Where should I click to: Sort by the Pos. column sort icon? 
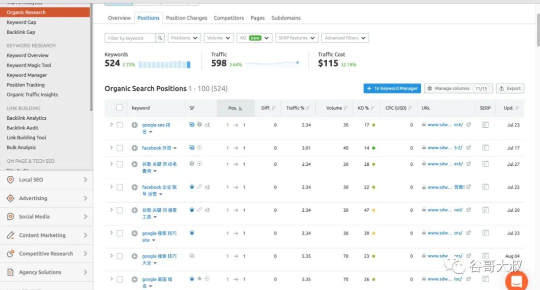240,108
